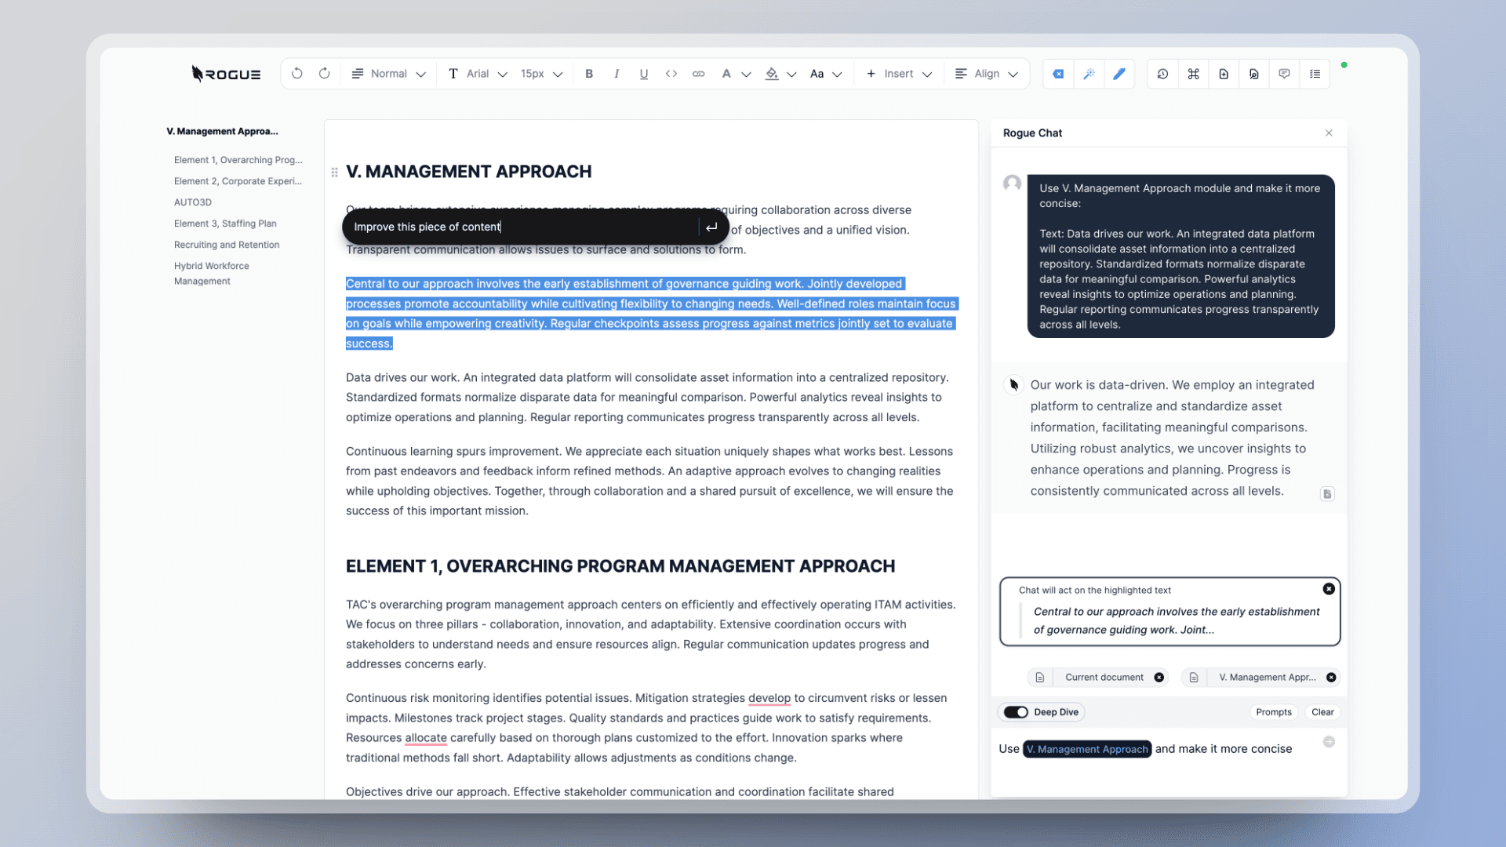Toggle underline formatting

click(x=644, y=74)
